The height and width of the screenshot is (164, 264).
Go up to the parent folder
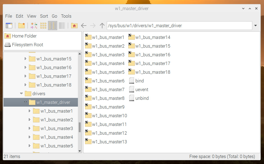coord(102,26)
